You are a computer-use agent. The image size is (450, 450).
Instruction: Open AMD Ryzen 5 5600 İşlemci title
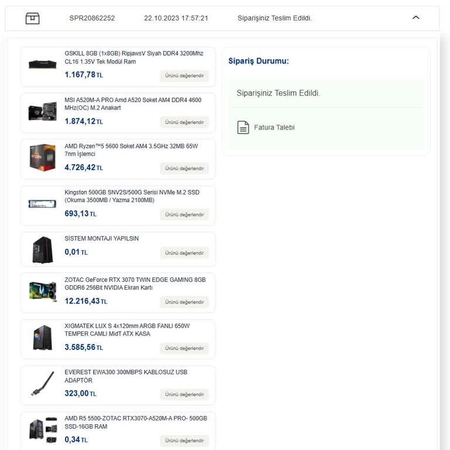pos(131,150)
